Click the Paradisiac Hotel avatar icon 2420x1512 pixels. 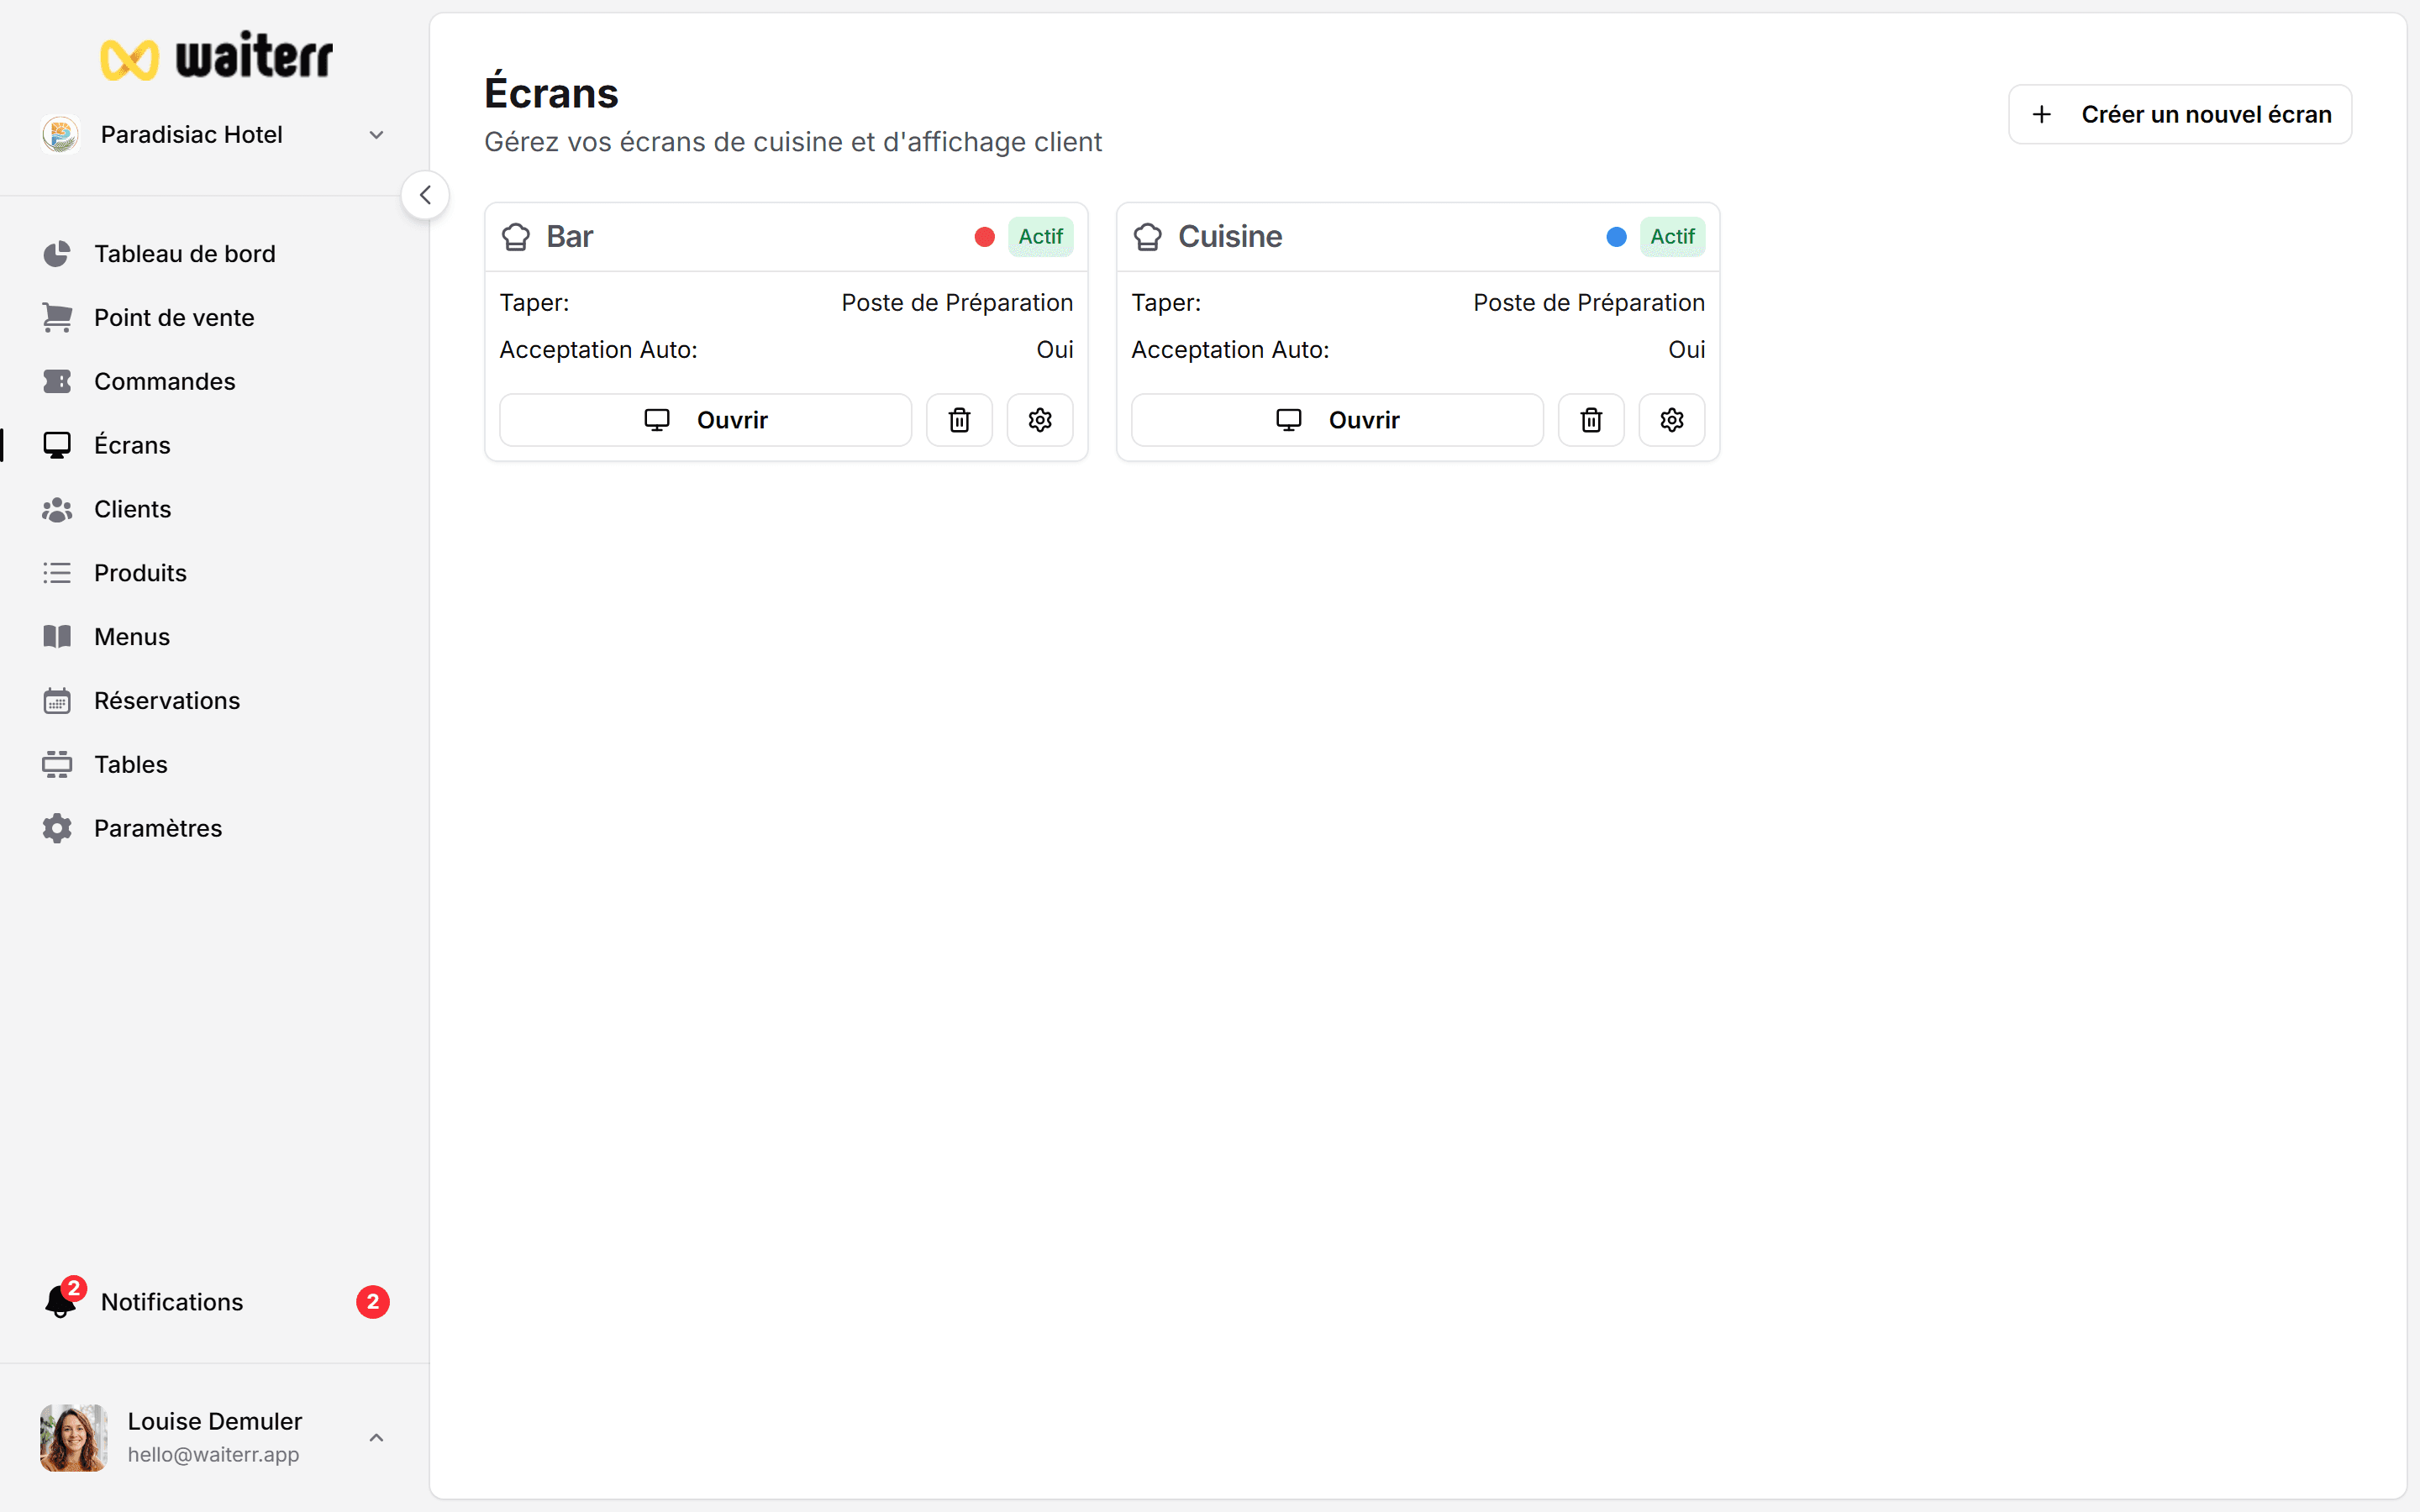pyautogui.click(x=61, y=134)
